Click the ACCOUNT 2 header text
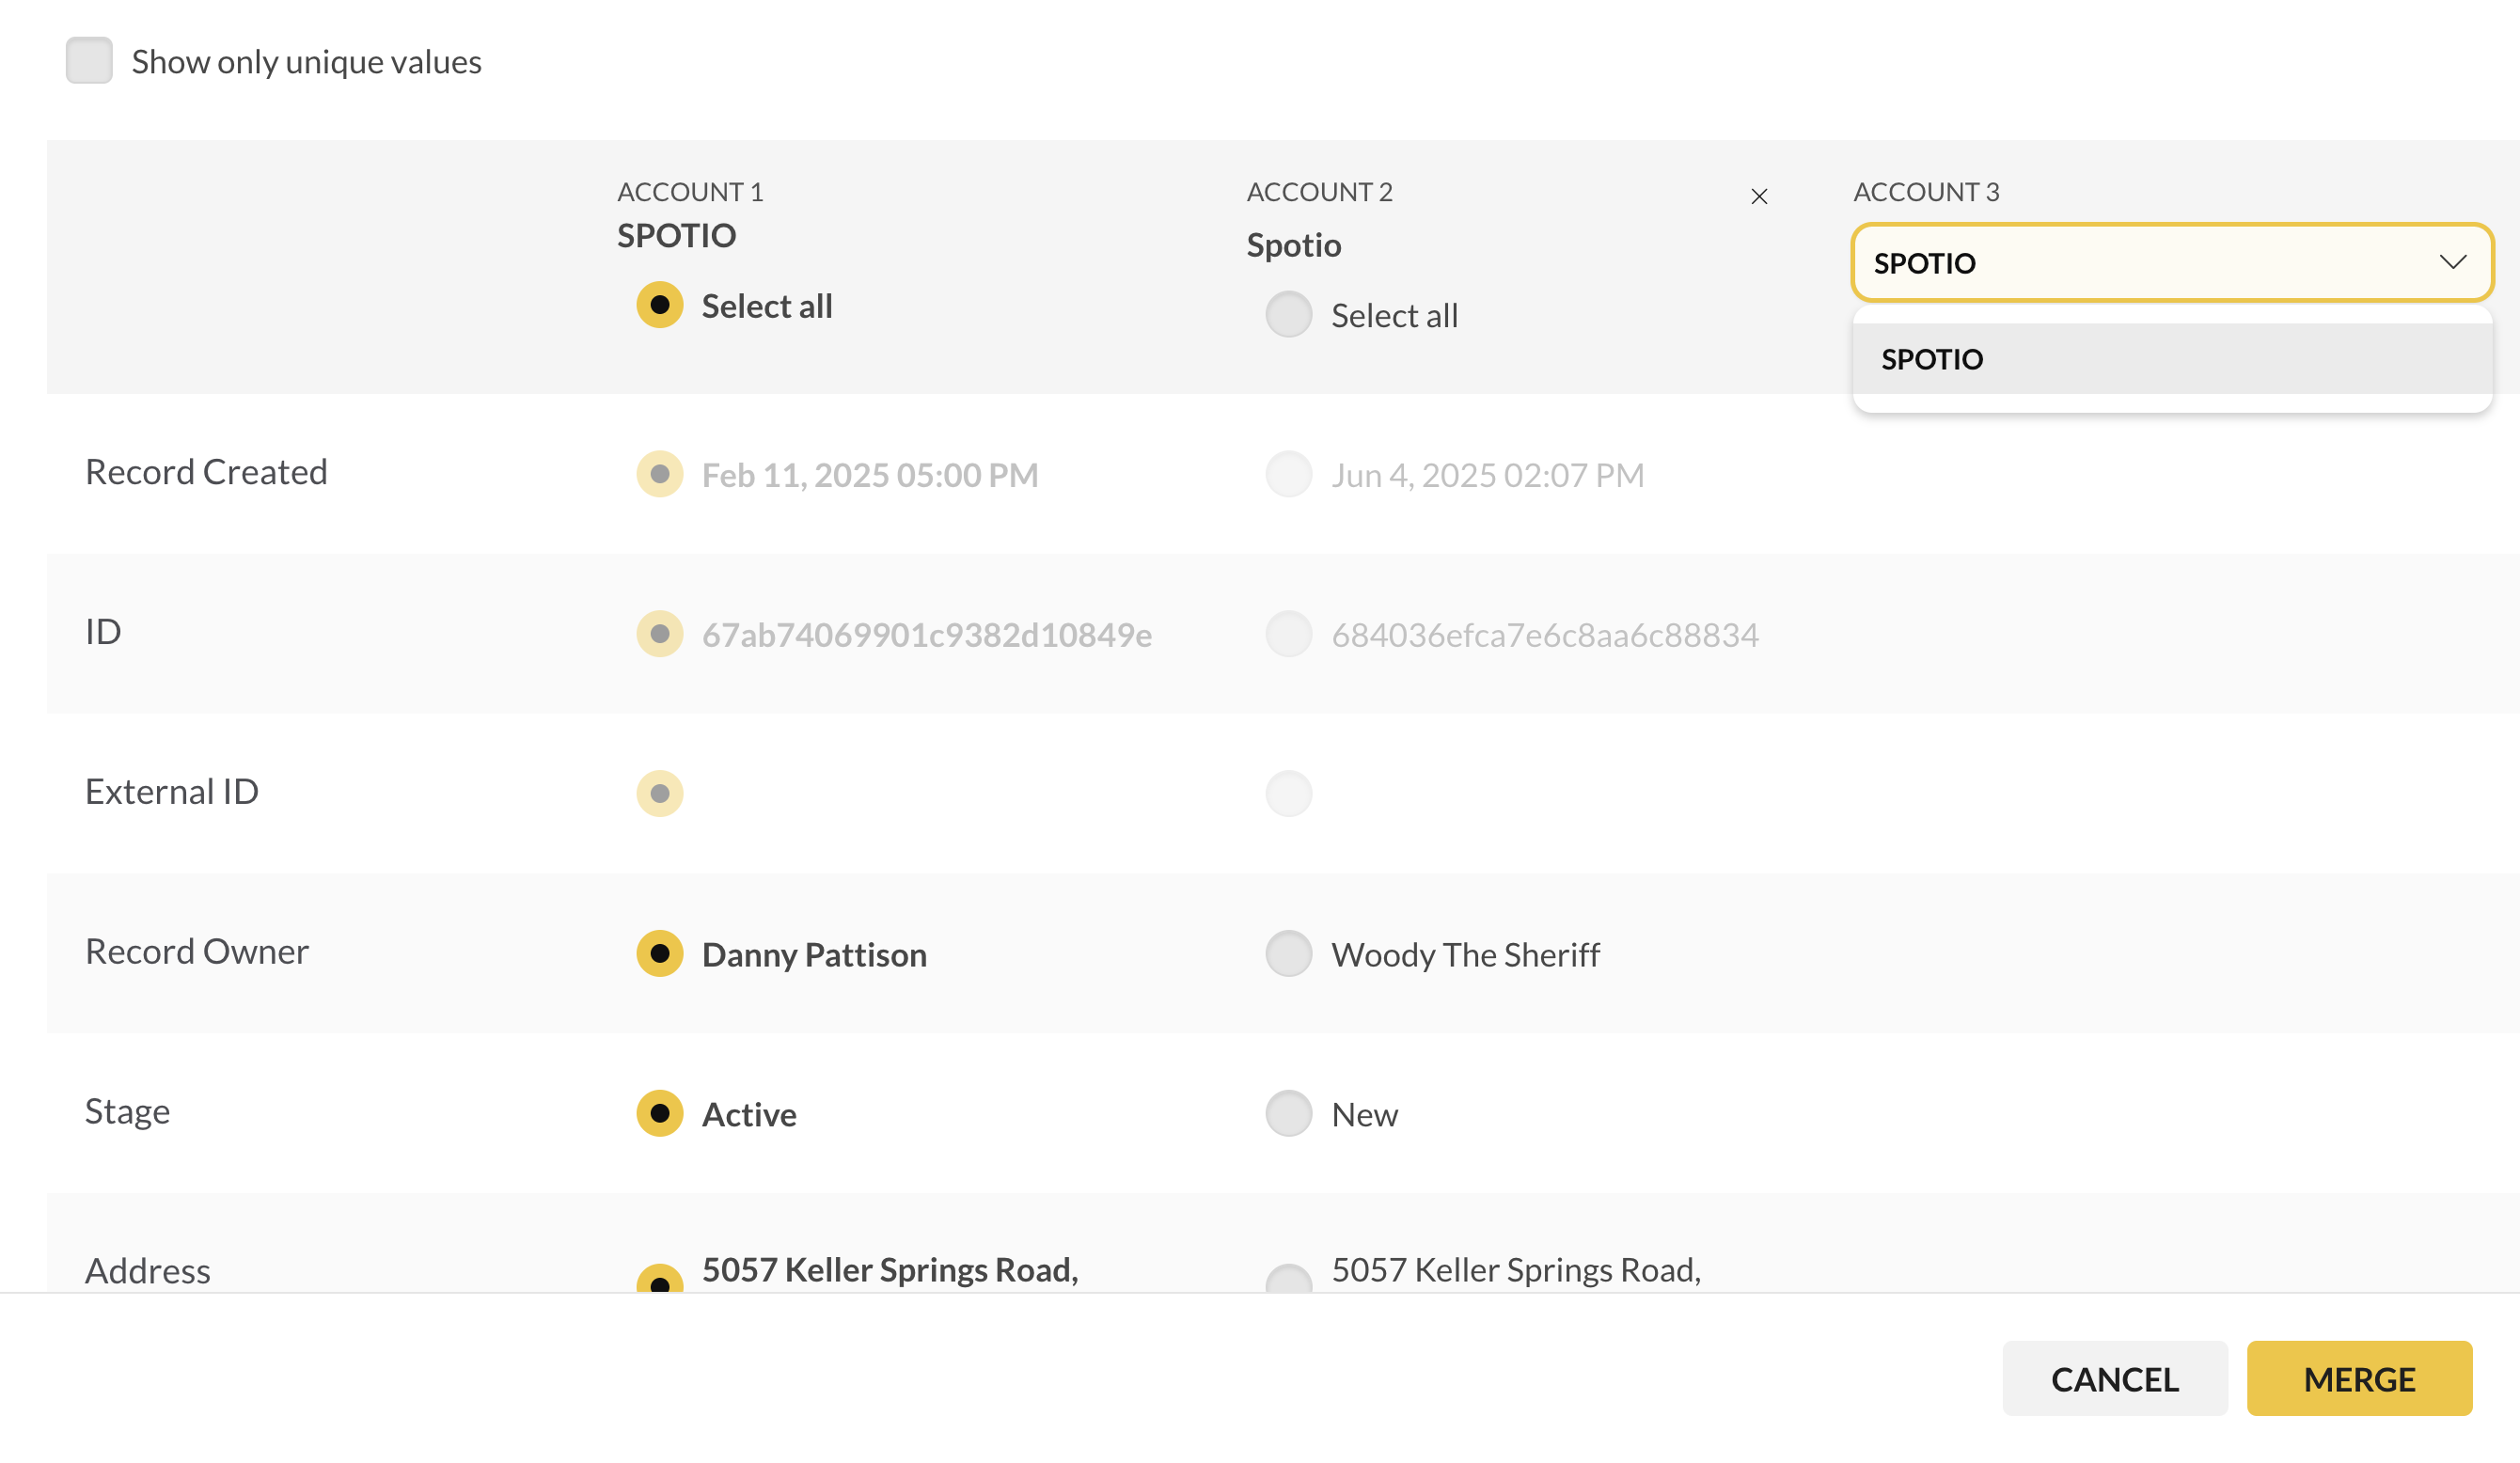The height and width of the screenshot is (1463, 2520). point(1319,192)
